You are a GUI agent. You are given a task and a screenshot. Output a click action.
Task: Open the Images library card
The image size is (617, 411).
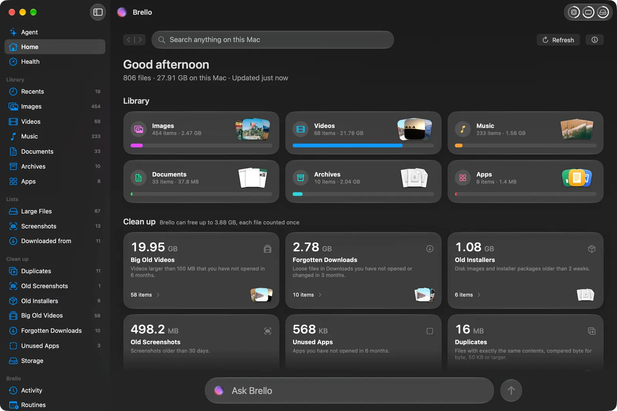pos(201,133)
